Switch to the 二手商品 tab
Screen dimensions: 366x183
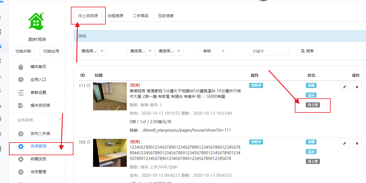pyautogui.click(x=141, y=16)
